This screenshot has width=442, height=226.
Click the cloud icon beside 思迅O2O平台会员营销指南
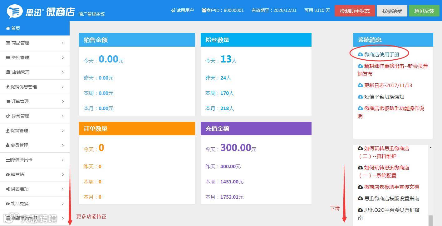360,210
